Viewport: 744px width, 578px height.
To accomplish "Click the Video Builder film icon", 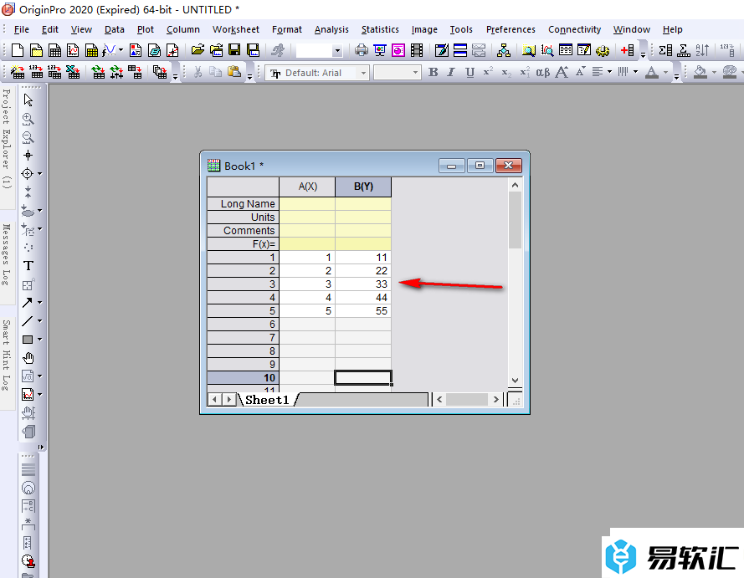I will (417, 50).
